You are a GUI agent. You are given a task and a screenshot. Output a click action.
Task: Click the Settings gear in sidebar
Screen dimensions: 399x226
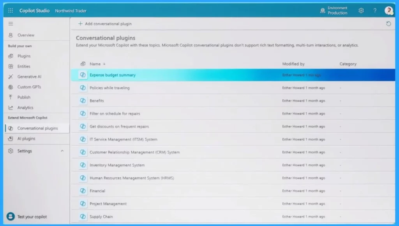click(x=11, y=151)
